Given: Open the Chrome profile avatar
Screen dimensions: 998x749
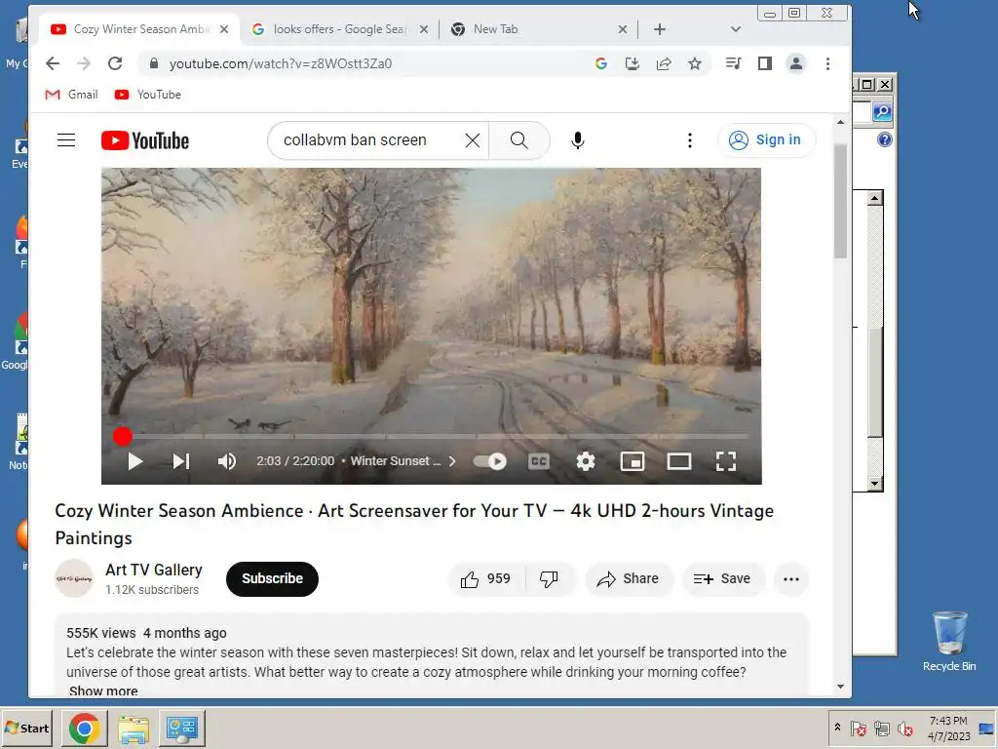Looking at the screenshot, I should pyautogui.click(x=795, y=63).
